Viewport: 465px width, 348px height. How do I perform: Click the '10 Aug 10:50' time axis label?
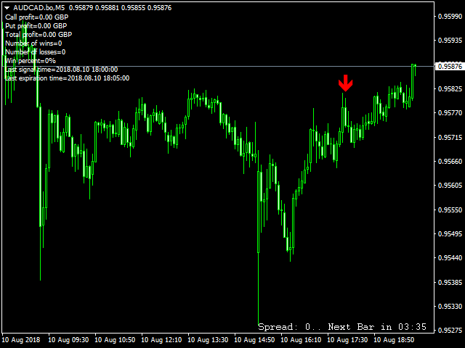pos(115,340)
